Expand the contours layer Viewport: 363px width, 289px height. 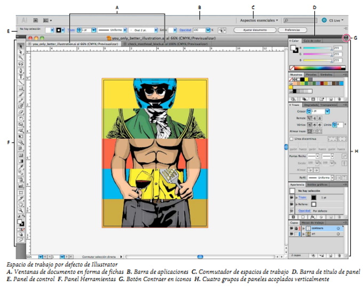(304, 228)
